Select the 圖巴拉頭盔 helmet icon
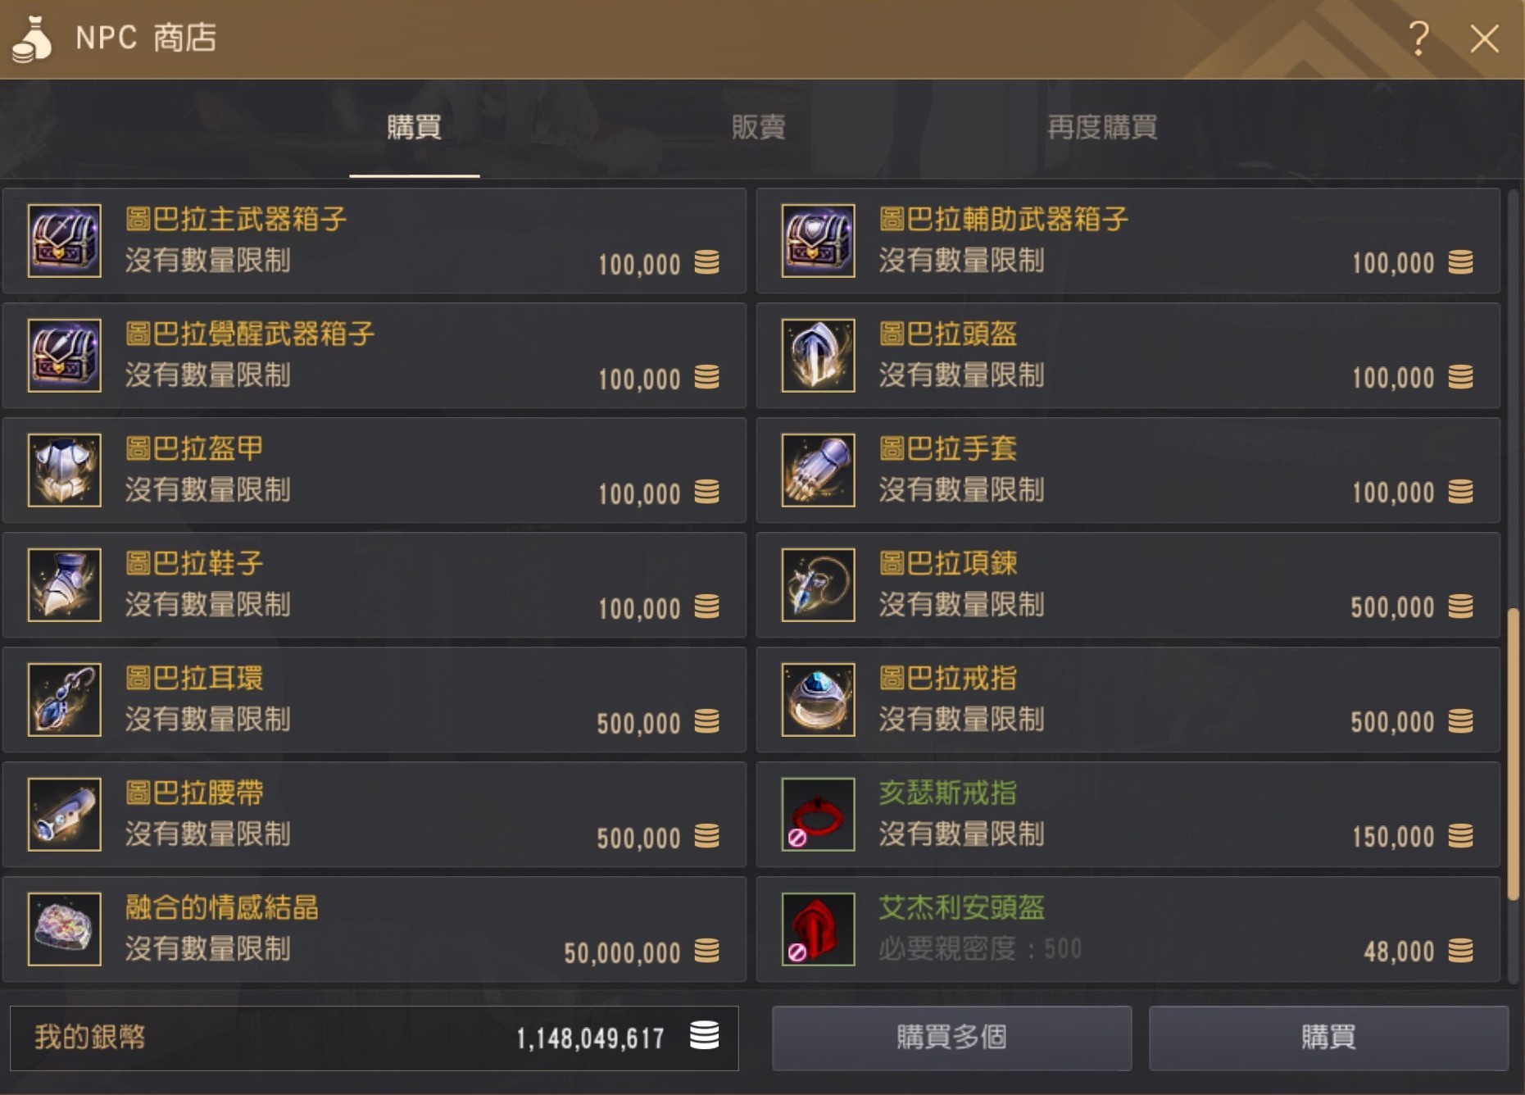This screenshot has width=1525, height=1095. click(x=819, y=356)
